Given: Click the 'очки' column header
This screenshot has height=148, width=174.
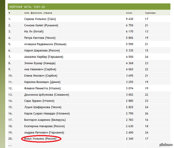Looking at the screenshot, I should (129, 13).
